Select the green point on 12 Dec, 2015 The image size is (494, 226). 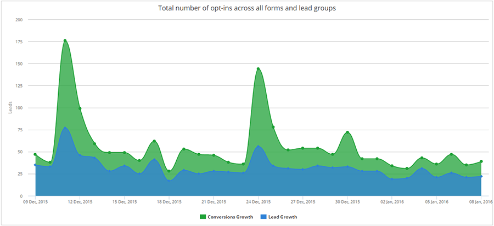tap(80, 108)
